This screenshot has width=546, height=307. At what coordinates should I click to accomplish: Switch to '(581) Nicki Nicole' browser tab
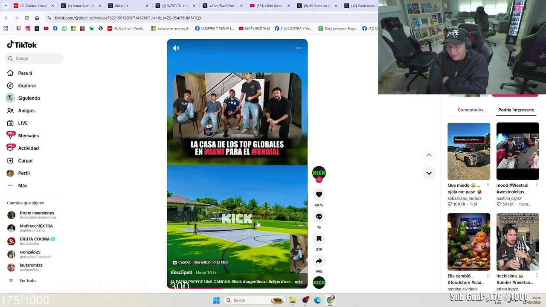point(270,6)
